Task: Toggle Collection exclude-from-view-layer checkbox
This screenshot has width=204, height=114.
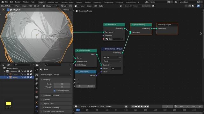Action: pyautogui.click(x=19, y=71)
